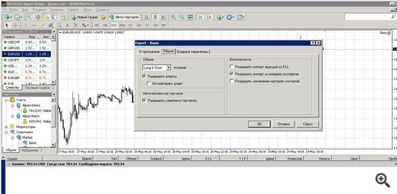Toggle the Navigator star-folder icon

tap(47, 17)
